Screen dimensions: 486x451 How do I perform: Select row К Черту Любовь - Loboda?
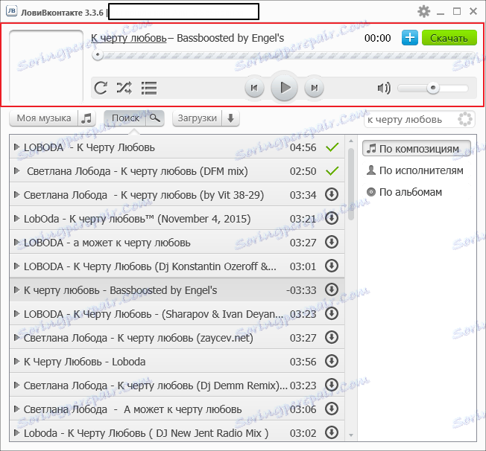(177, 362)
